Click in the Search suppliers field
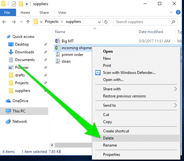184x161 pixels. (143, 22)
